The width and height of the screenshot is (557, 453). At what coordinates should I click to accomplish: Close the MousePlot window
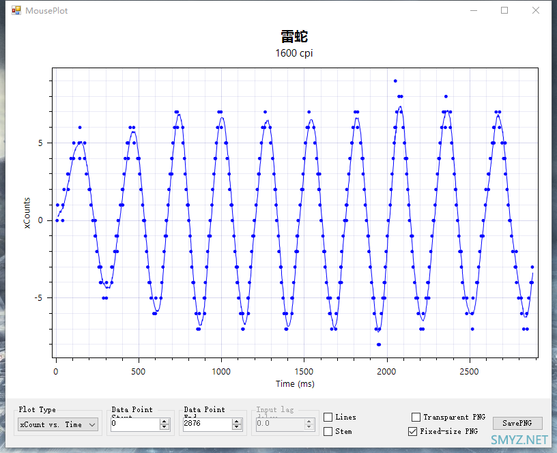click(536, 11)
